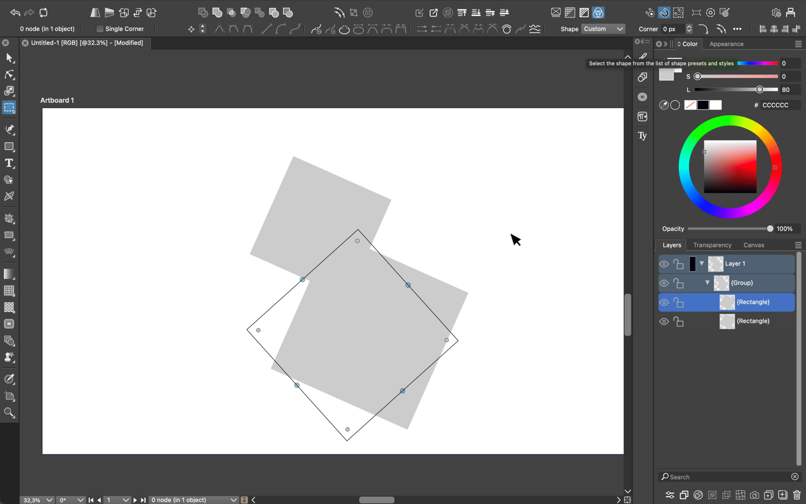Select the Gradient tool
806x504 pixels.
[9, 274]
